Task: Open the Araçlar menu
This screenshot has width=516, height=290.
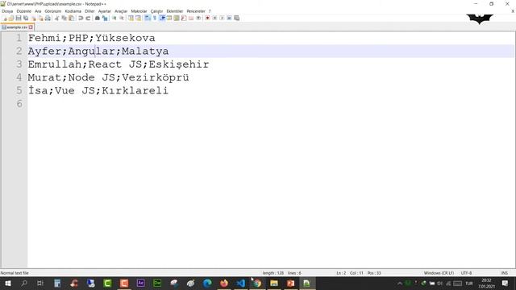Action: (121, 11)
